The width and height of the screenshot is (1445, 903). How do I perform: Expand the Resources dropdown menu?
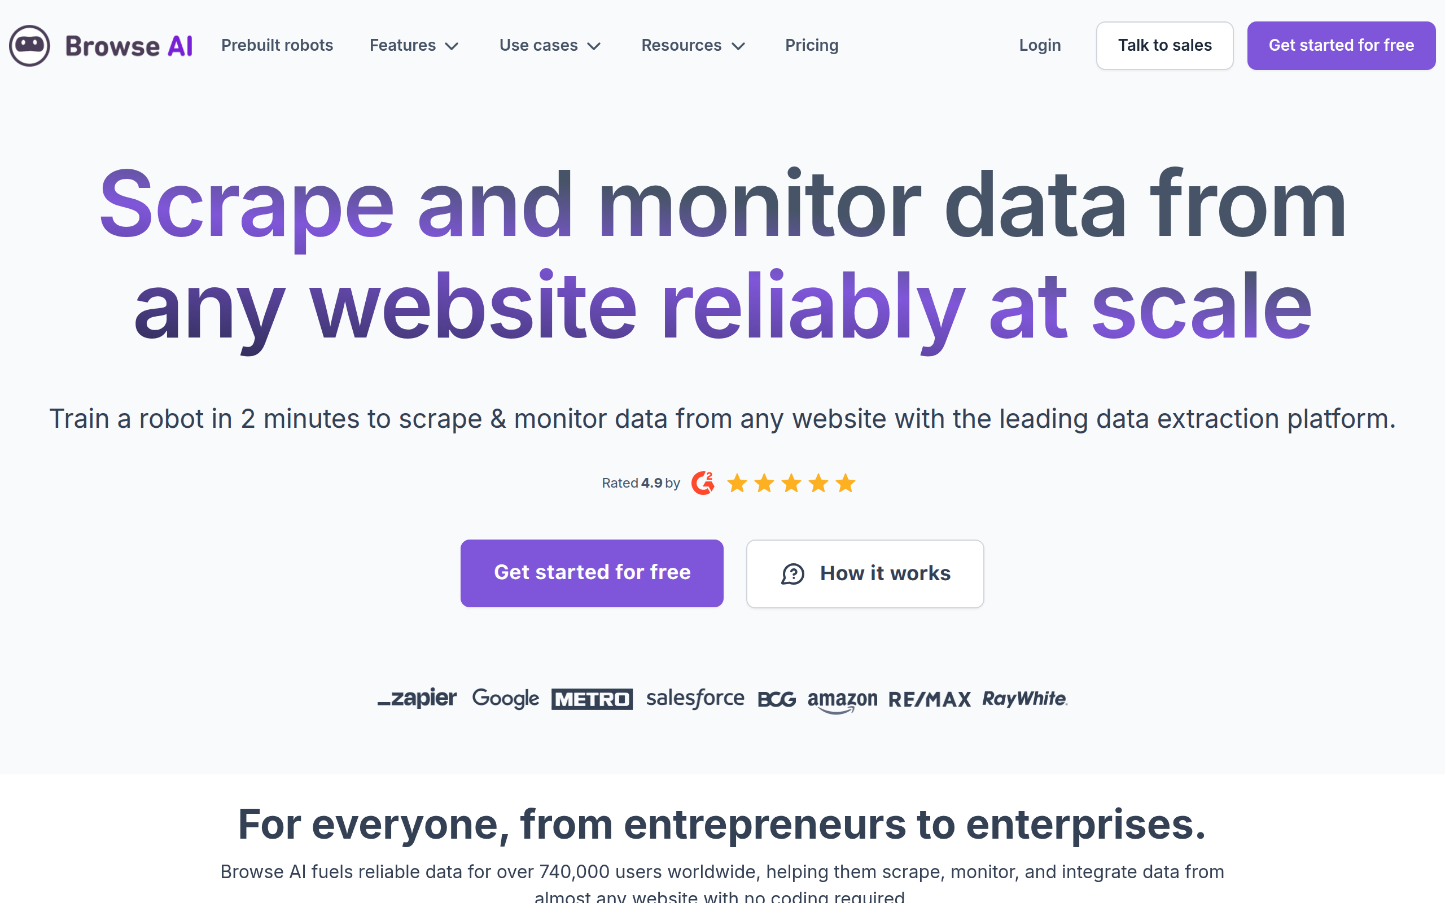tap(693, 45)
